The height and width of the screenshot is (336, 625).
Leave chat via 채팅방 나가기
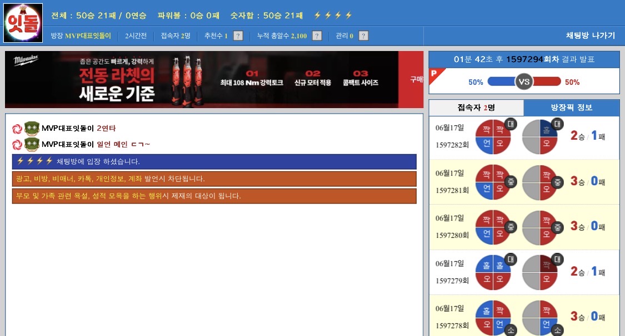591,35
